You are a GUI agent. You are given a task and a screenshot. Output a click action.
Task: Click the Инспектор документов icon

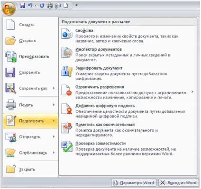(67, 52)
